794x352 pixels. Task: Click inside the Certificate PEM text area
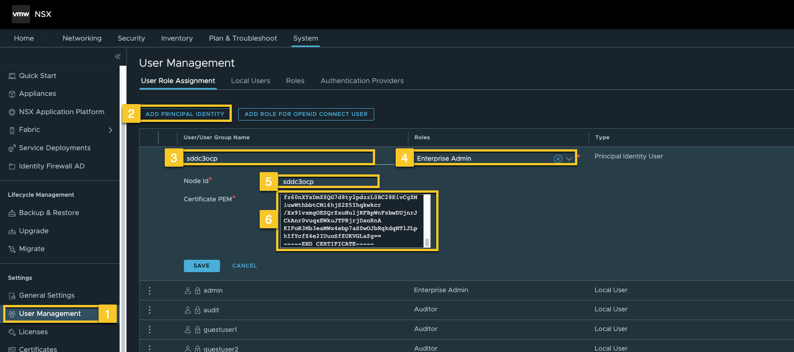(352, 221)
